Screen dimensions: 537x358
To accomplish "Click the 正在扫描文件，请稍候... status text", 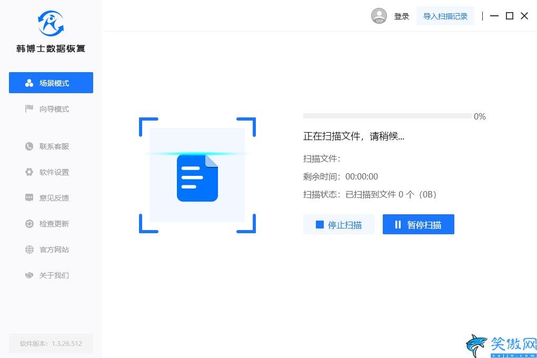I will pyautogui.click(x=354, y=136).
